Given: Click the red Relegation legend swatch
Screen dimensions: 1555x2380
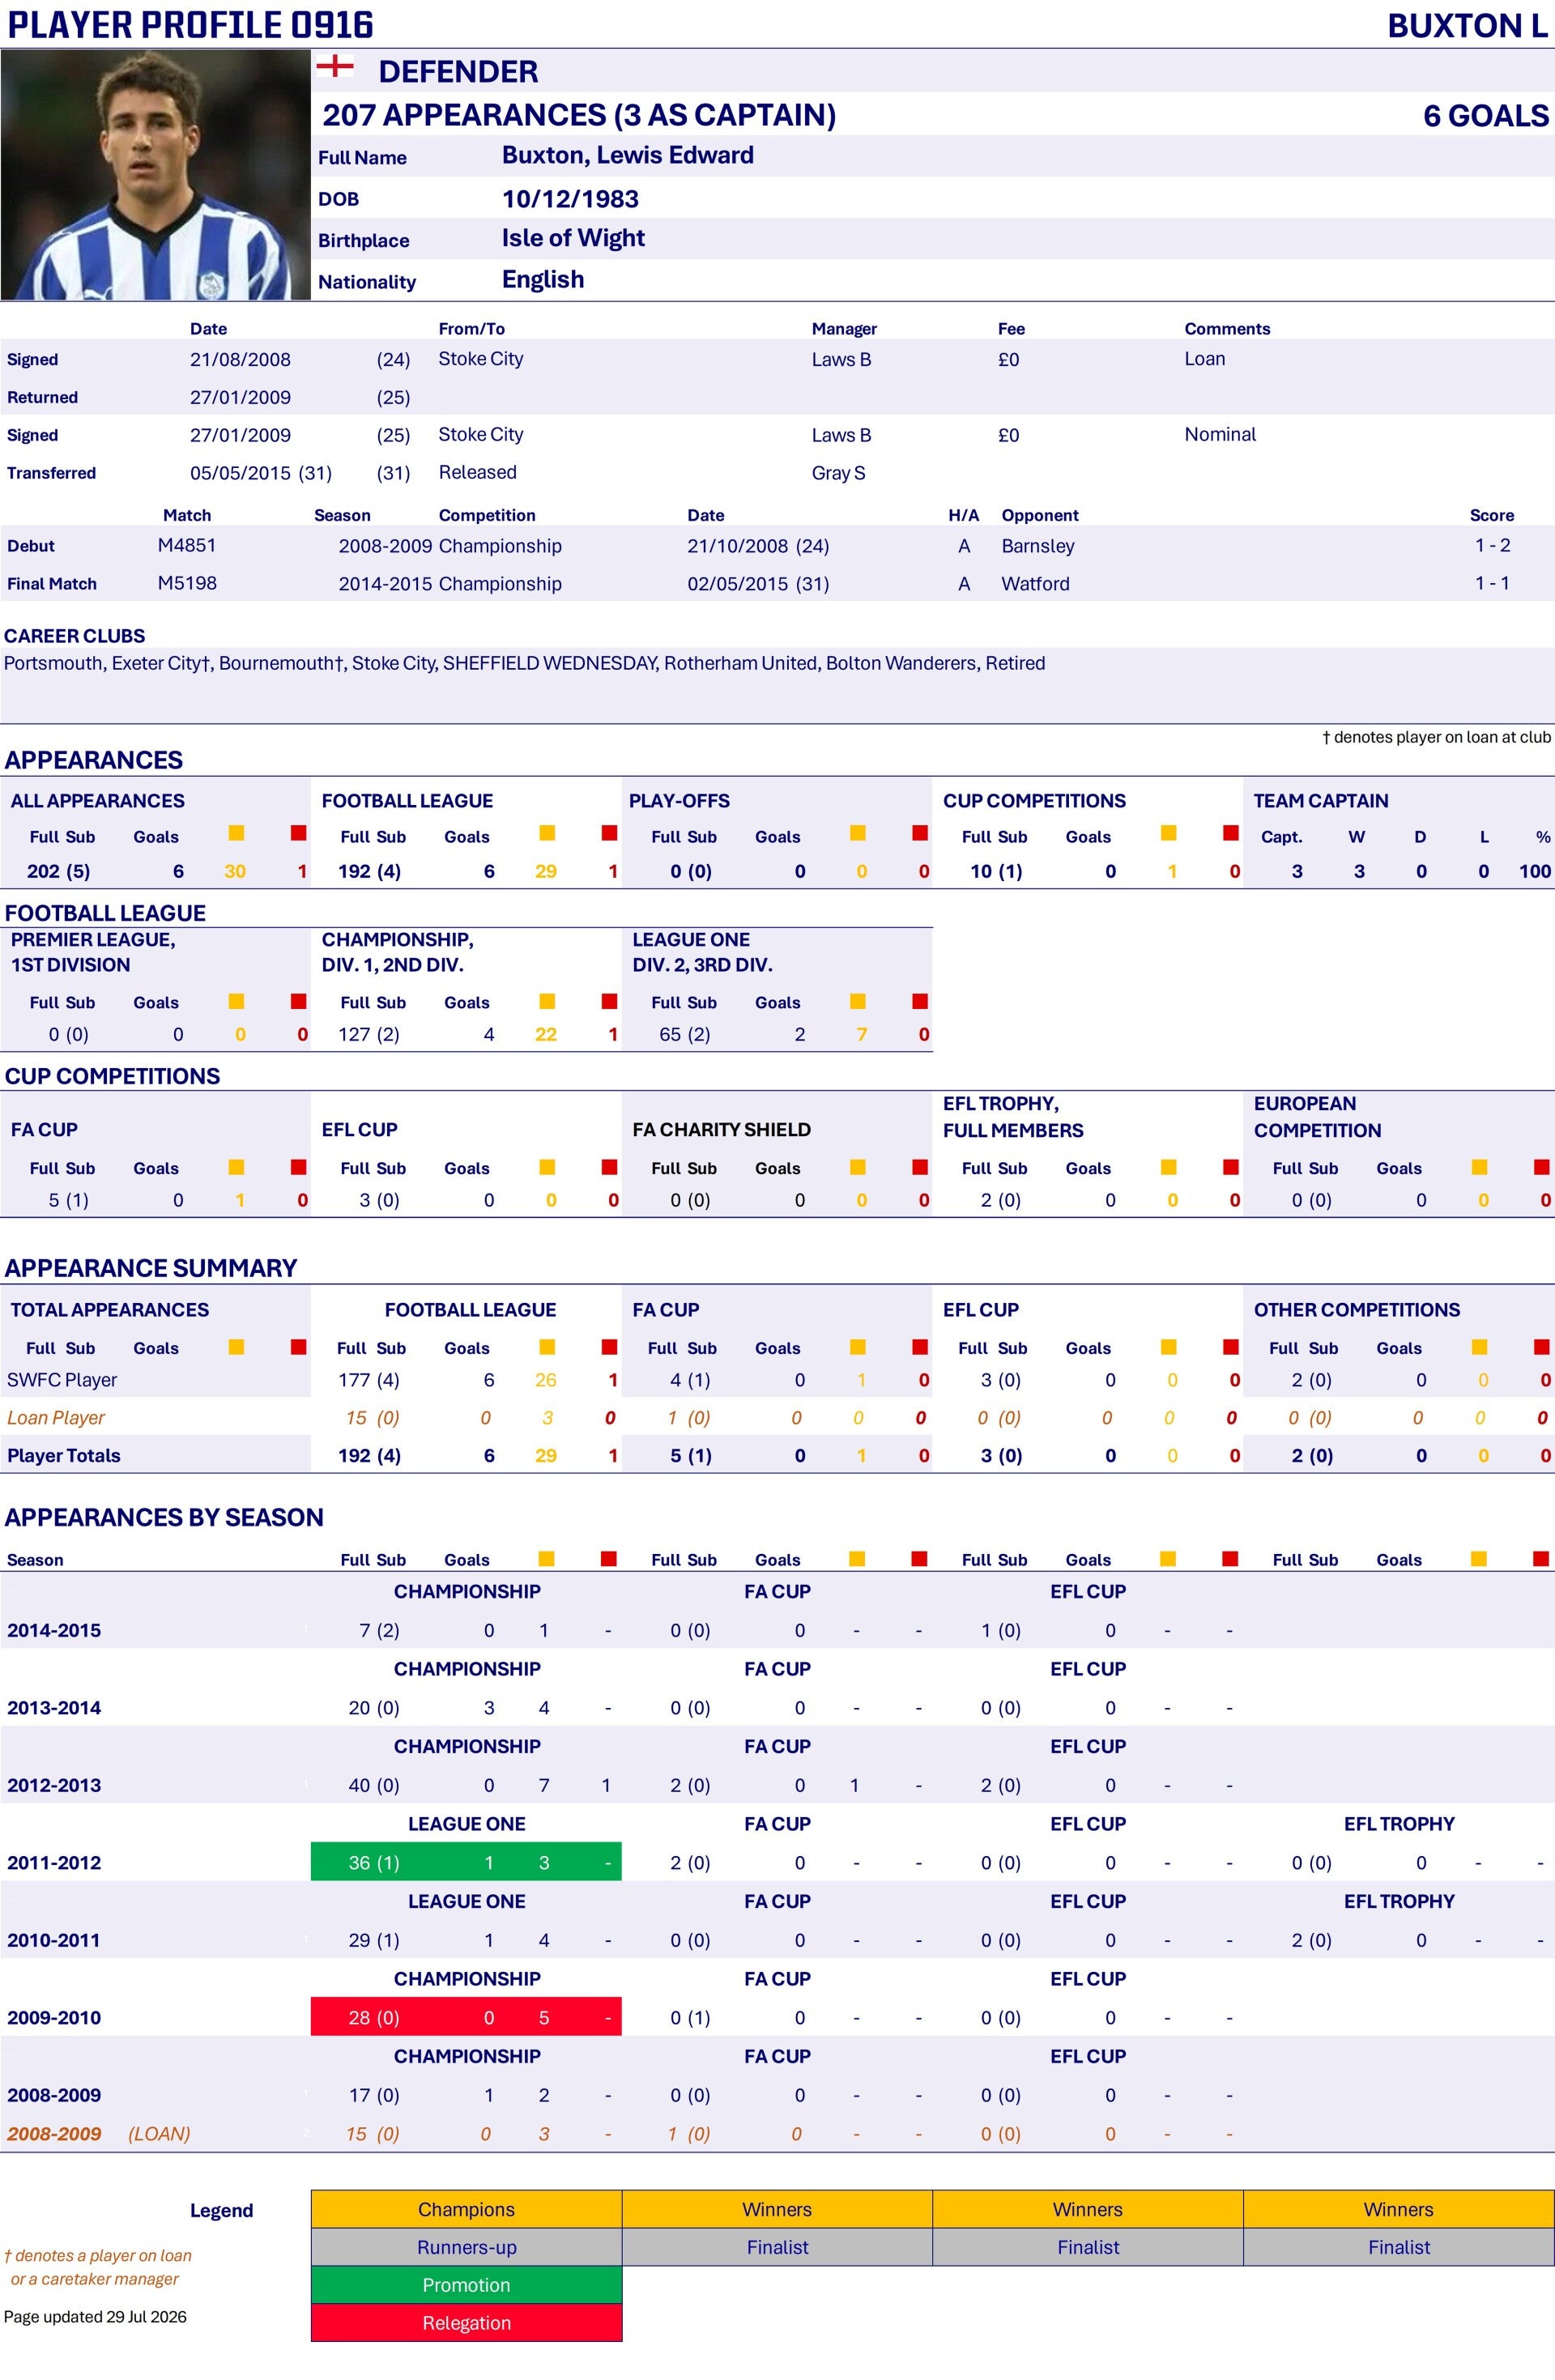Looking at the screenshot, I should click(x=467, y=2323).
